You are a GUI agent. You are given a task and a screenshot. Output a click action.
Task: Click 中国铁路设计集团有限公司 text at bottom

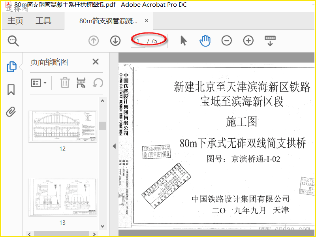tap(241, 199)
